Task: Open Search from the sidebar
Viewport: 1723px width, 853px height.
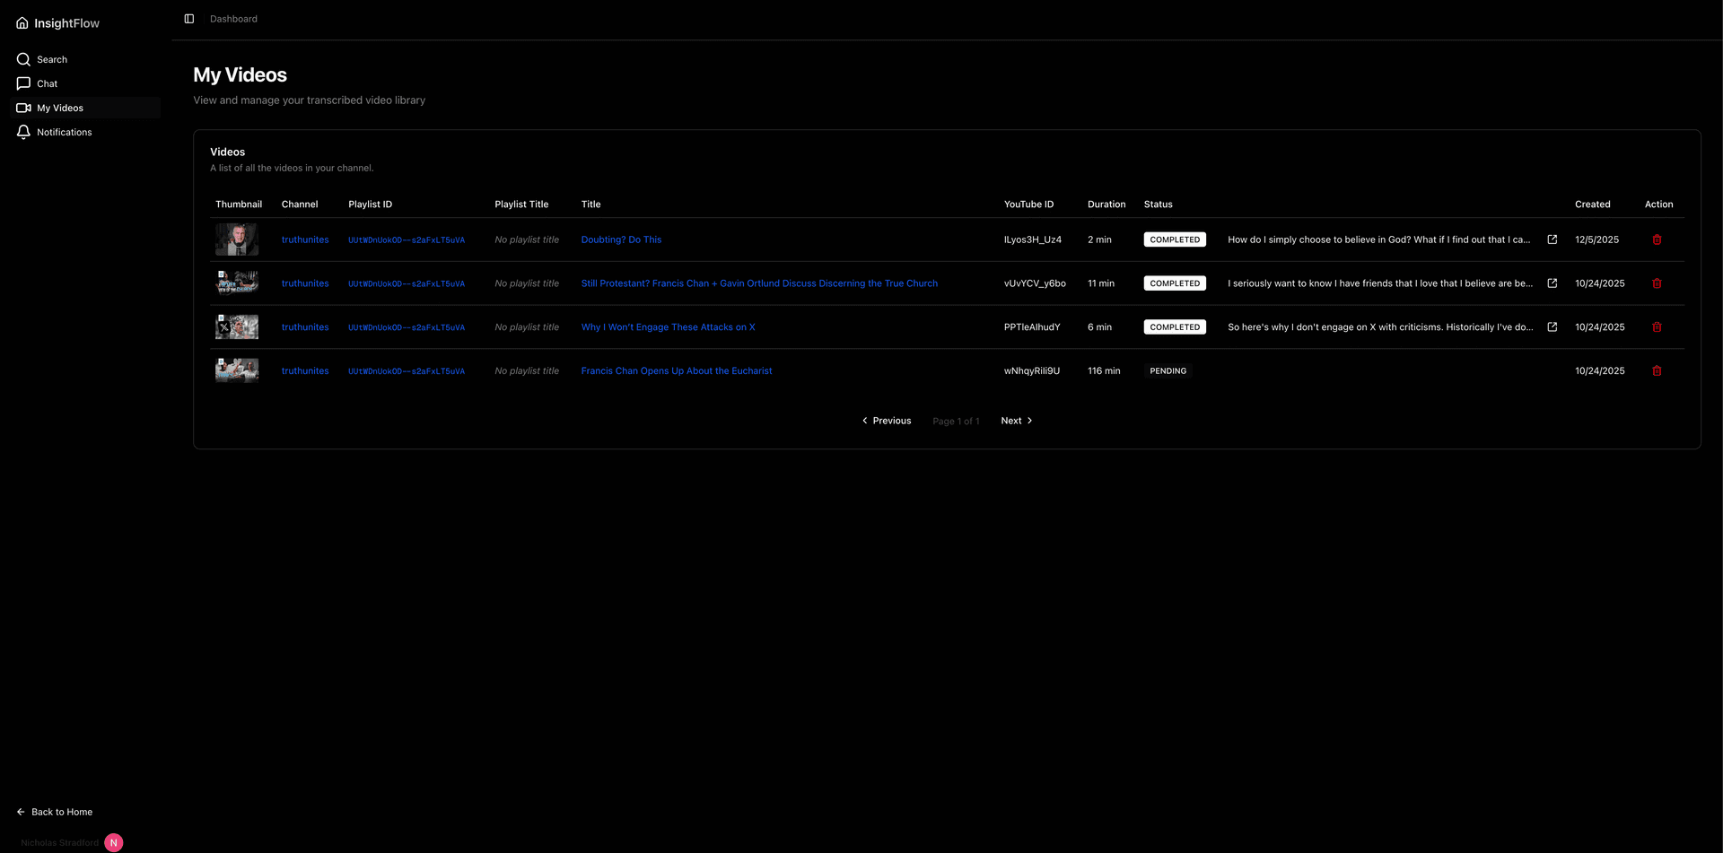Action: pyautogui.click(x=51, y=59)
